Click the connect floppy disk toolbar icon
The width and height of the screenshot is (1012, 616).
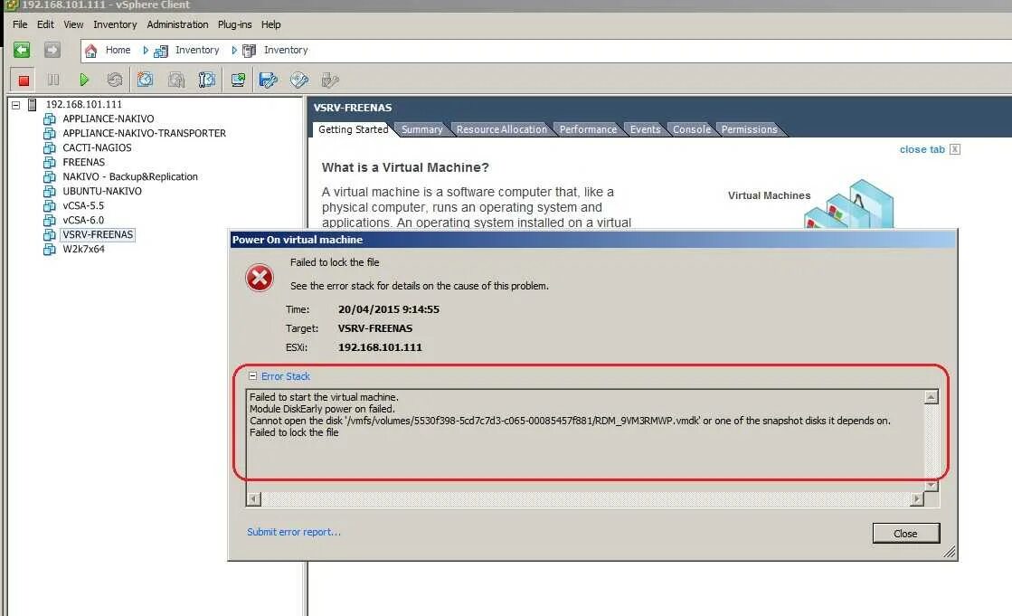click(x=268, y=80)
